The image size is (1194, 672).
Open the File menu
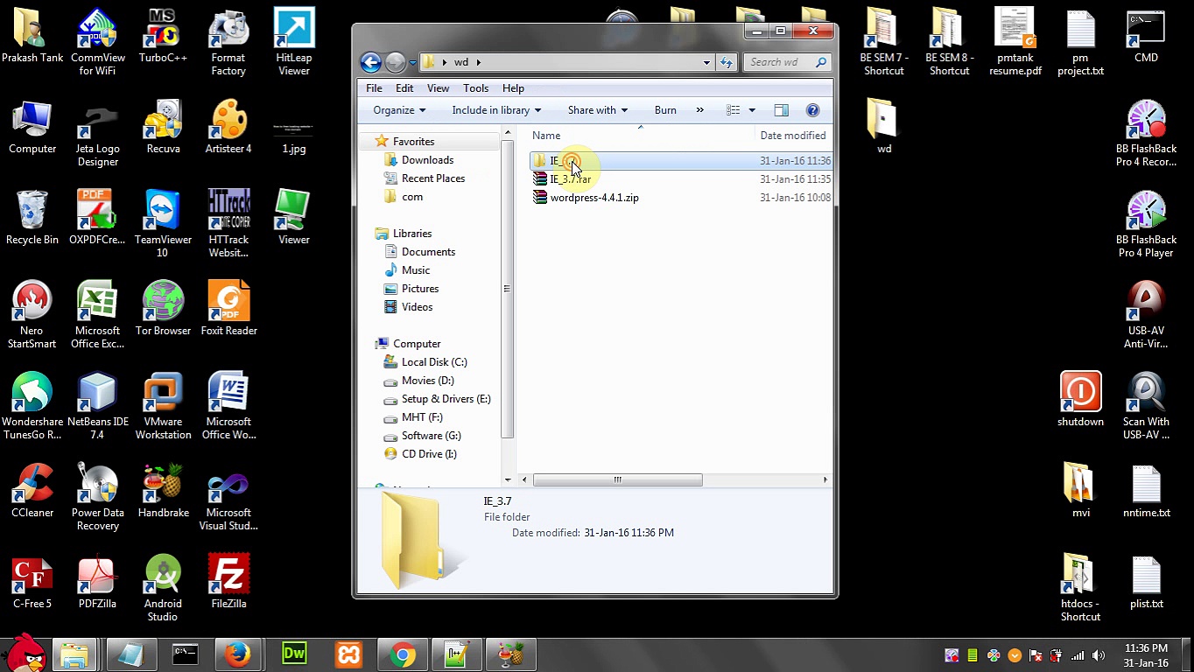pos(374,88)
